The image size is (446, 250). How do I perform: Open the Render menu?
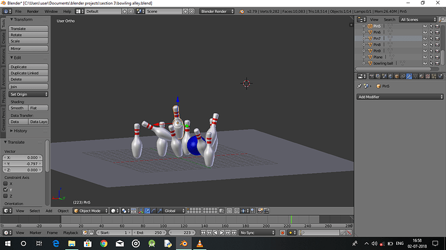tap(33, 12)
